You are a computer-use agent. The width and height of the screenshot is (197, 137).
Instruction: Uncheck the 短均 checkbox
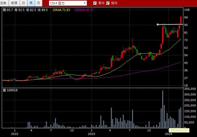[x=108, y=3]
